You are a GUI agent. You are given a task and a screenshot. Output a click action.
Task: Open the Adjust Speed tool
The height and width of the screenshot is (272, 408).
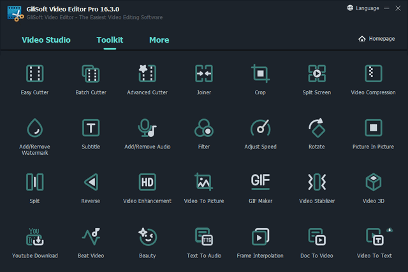point(260,128)
